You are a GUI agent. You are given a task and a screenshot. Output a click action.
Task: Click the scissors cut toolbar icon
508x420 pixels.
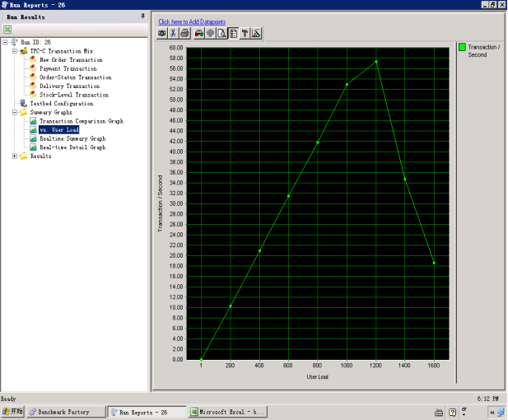click(173, 33)
